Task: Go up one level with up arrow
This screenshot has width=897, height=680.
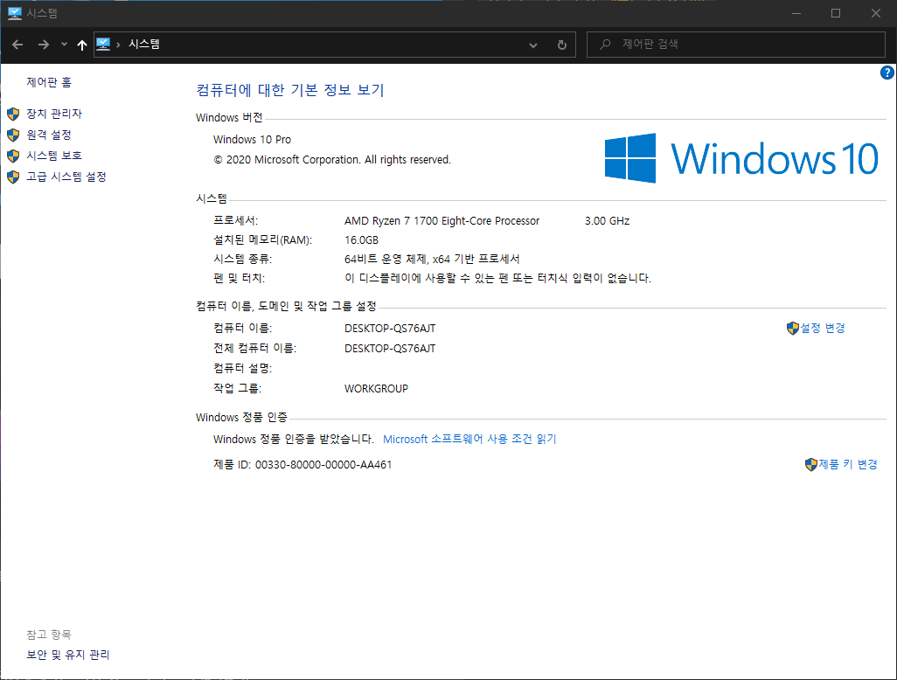Action: click(82, 45)
